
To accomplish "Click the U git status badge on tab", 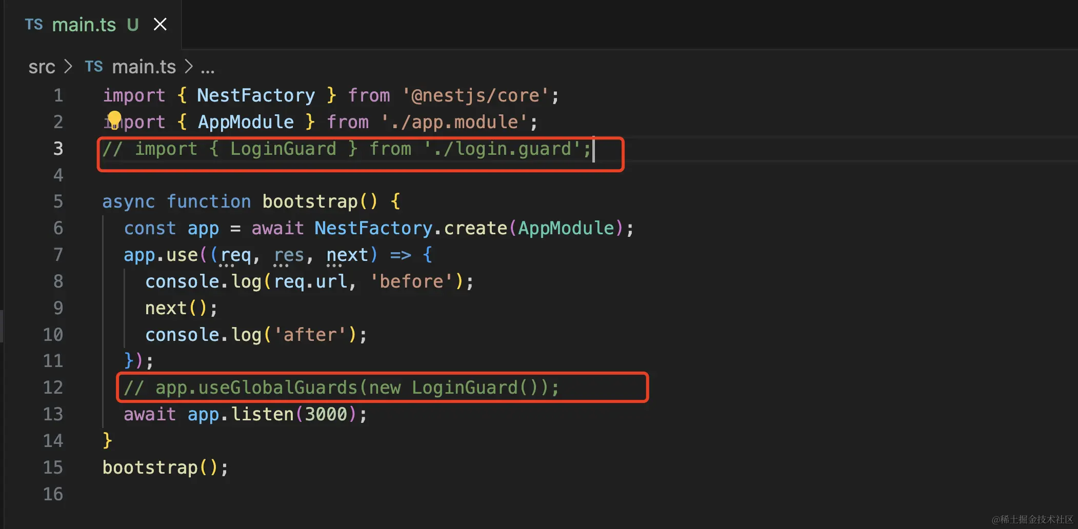I will point(133,25).
